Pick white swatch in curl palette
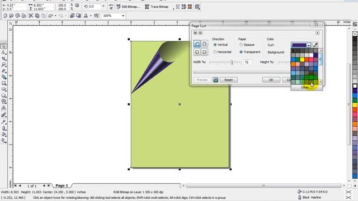 [311, 55]
